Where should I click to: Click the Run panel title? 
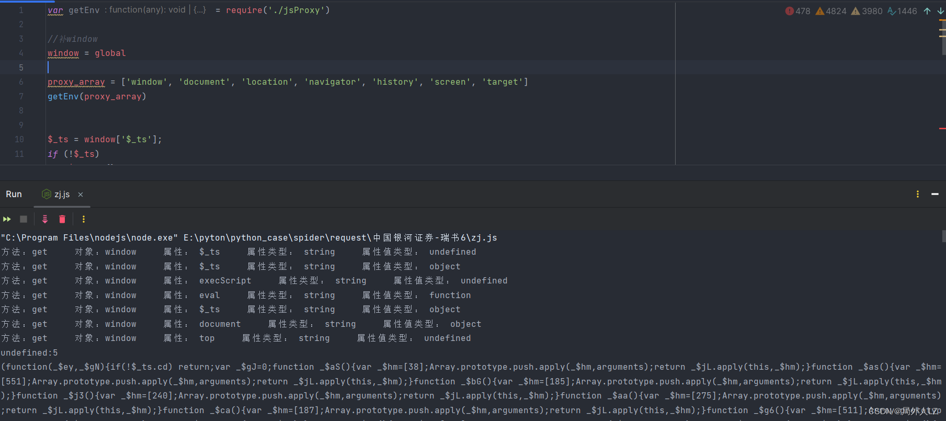point(14,194)
